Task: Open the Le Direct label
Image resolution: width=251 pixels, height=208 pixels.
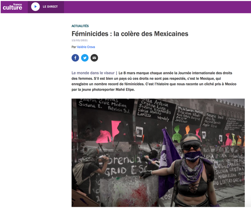Action: tap(50, 7)
